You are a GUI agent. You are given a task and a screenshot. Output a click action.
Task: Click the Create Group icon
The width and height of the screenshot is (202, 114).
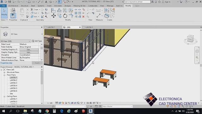coord(112,10)
